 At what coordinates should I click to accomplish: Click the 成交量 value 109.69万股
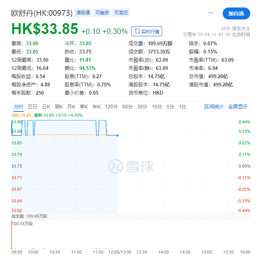click(x=160, y=43)
